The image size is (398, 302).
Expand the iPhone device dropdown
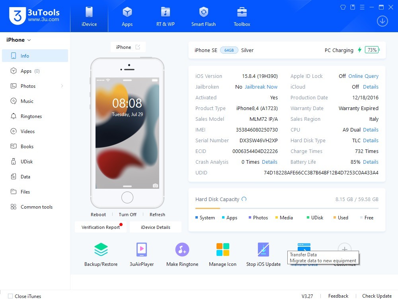[19, 40]
